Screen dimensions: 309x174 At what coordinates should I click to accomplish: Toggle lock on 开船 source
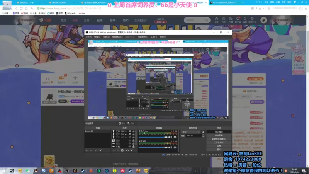point(134,147)
